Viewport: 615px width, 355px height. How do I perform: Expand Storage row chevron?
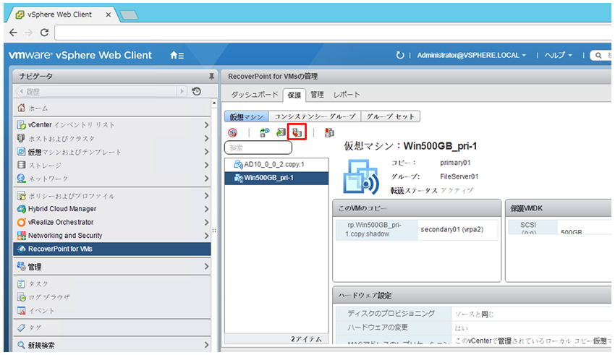point(206,165)
